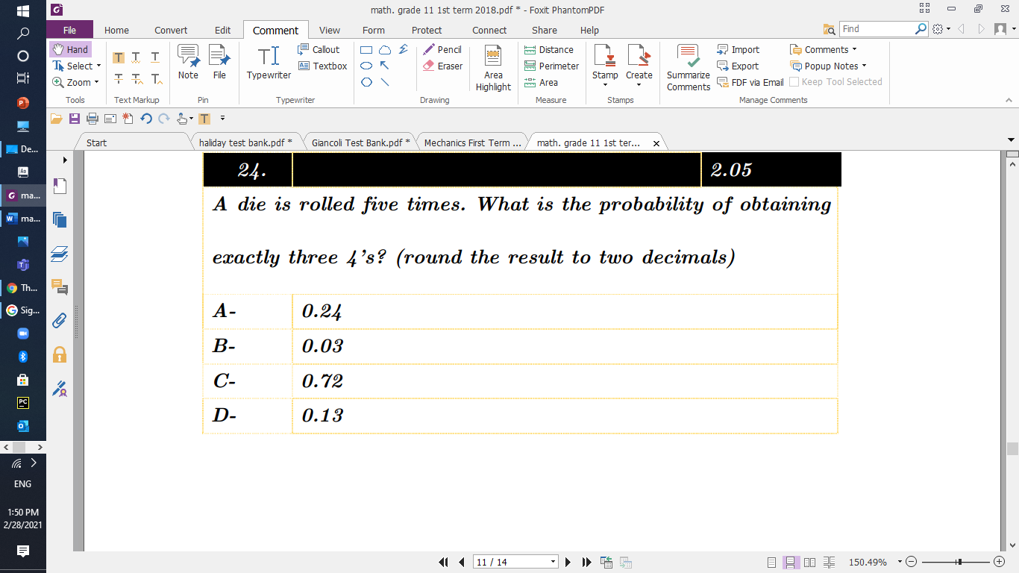Screen dimensions: 1019x573
Task: Click the Print icon in quick access toolbar
Action: [93, 119]
